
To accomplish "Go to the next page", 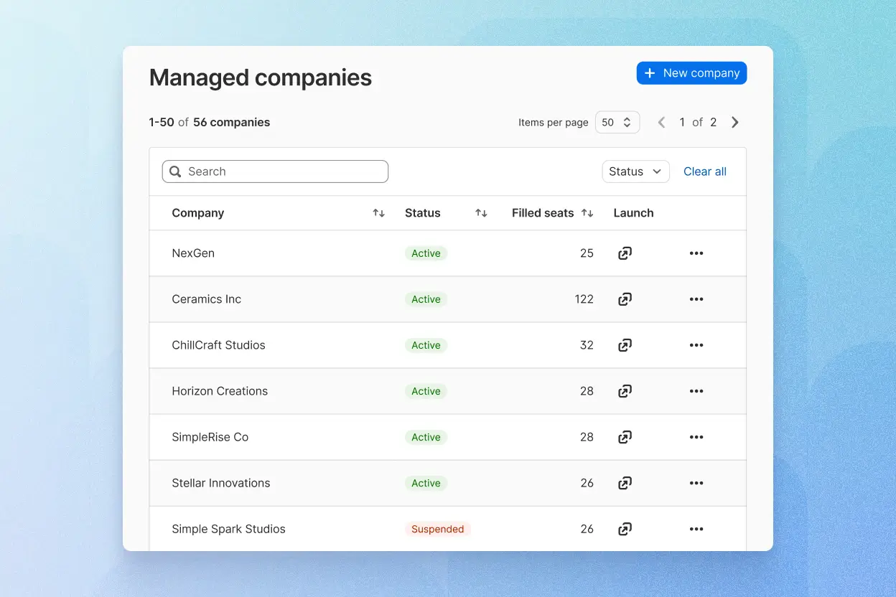I will (734, 123).
